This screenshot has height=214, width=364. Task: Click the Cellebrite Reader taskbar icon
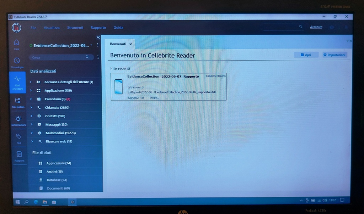point(73,202)
